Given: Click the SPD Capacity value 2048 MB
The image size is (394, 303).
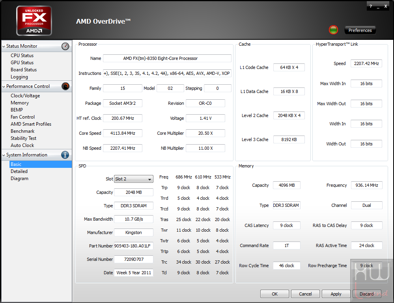Looking at the screenshot, I should [x=134, y=192].
